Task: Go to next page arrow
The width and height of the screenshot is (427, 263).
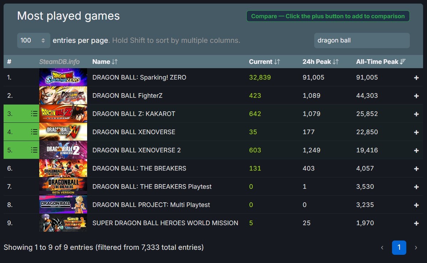Action: click(416, 248)
